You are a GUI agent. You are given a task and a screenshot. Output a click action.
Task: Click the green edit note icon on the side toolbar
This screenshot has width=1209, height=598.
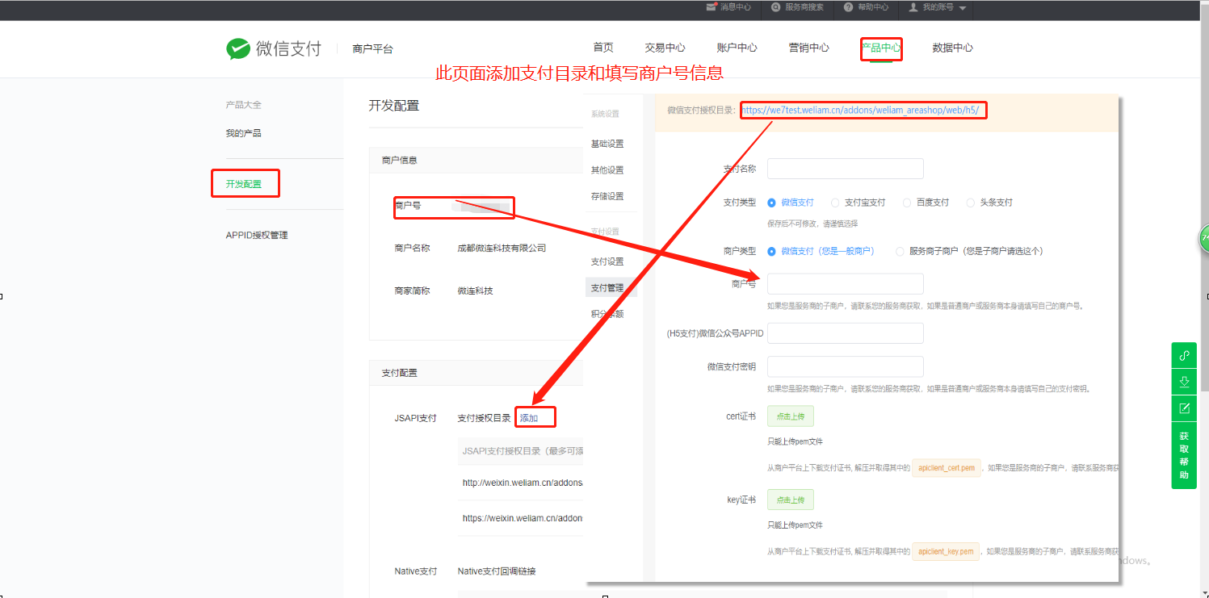point(1184,408)
